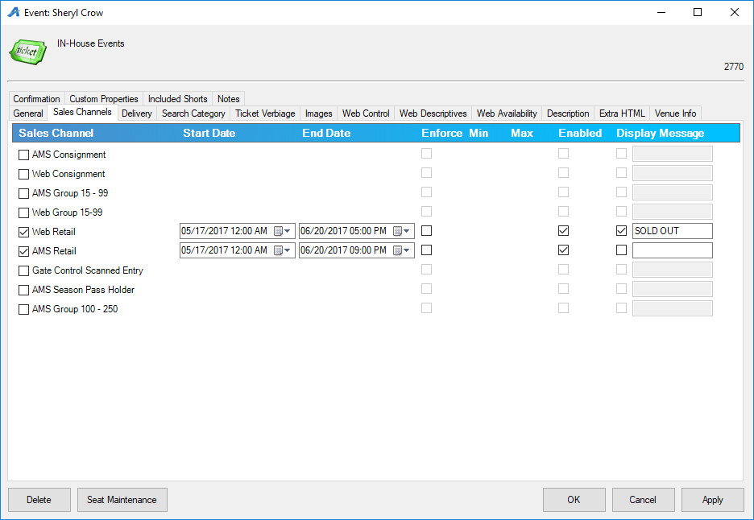The height and width of the screenshot is (520, 754).
Task: Switch to Ticket Verbiage tab
Action: [x=265, y=113]
